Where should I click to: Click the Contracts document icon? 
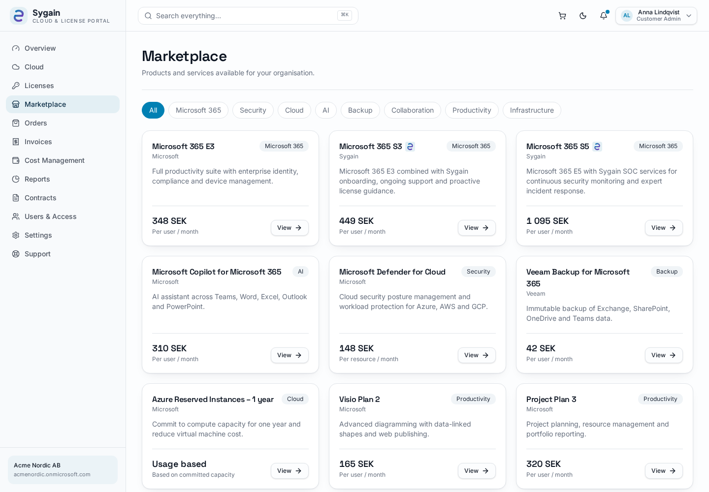coord(16,198)
